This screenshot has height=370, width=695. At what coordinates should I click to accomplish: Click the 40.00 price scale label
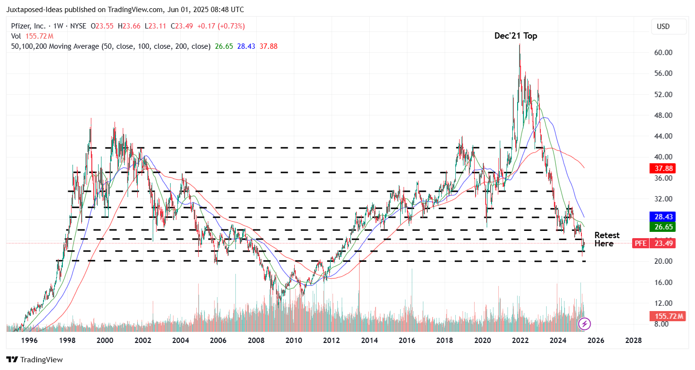tap(664, 157)
